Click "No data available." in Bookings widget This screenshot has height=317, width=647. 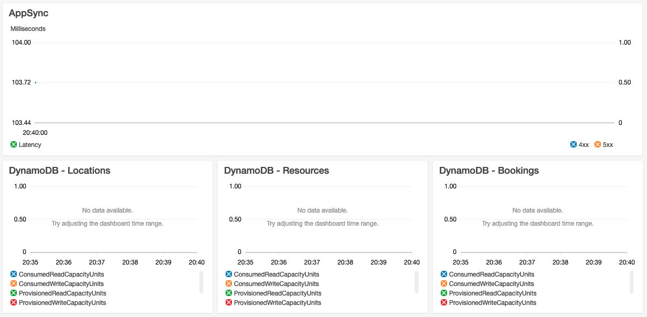538,210
